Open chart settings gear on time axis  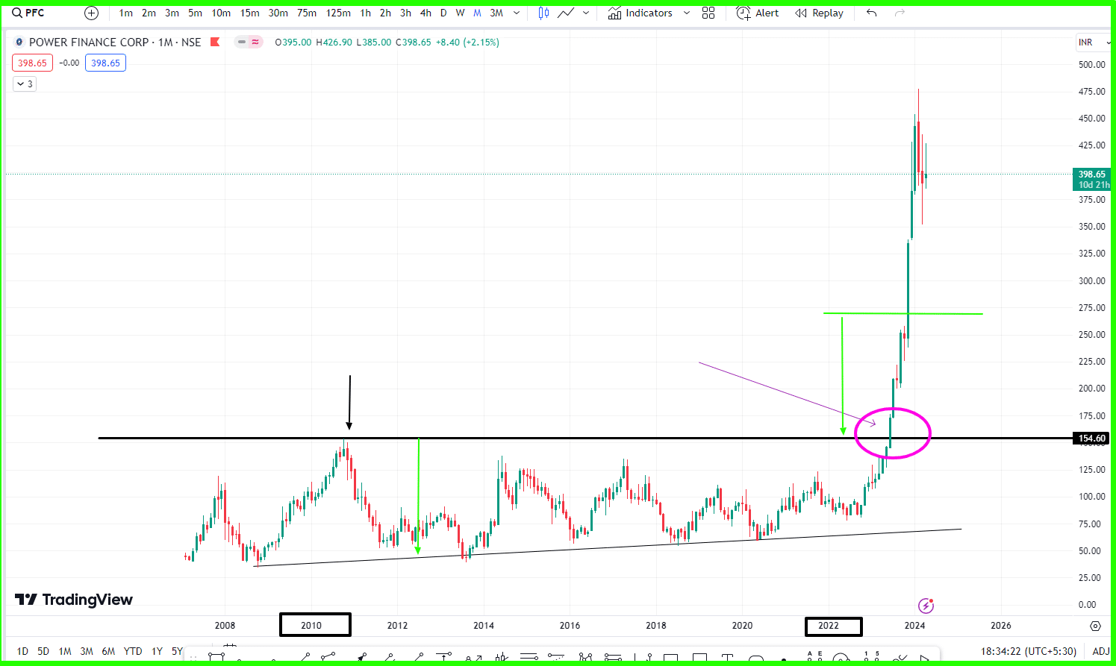pos(1095,626)
